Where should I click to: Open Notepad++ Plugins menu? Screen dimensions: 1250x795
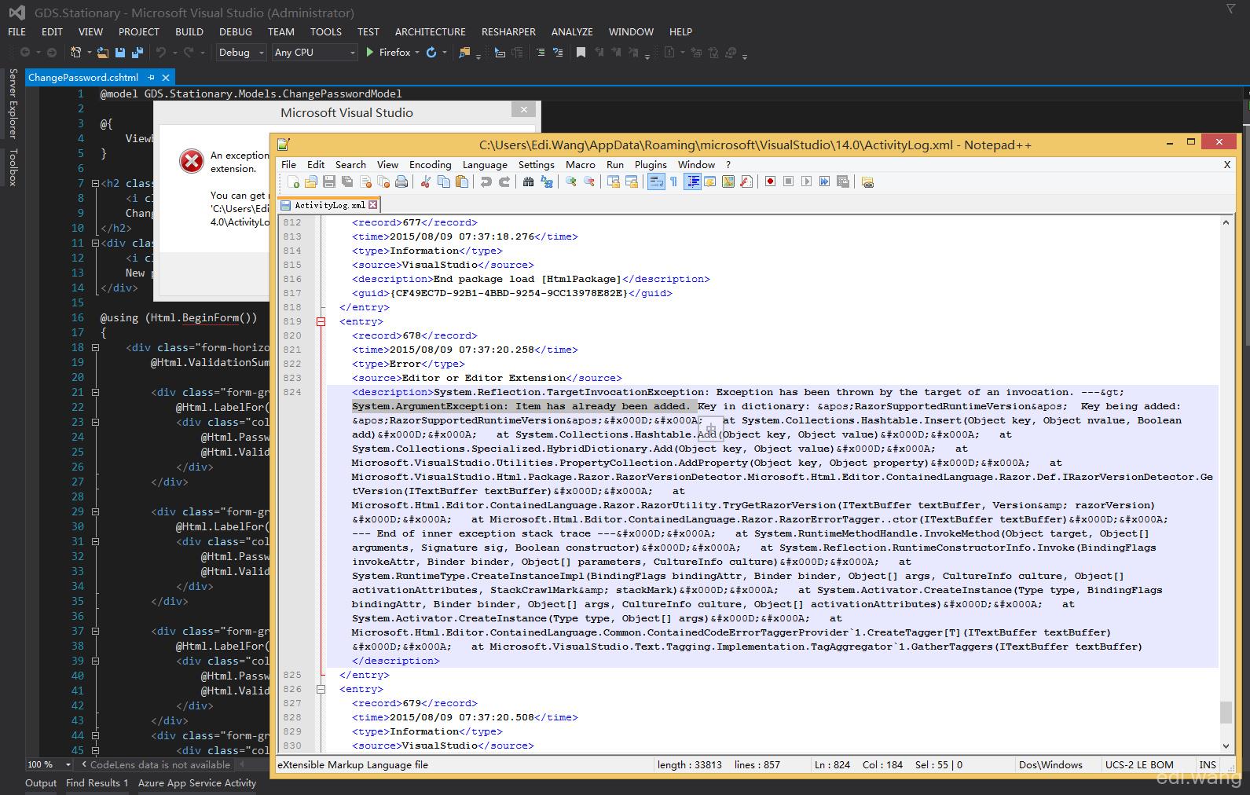tap(651, 164)
